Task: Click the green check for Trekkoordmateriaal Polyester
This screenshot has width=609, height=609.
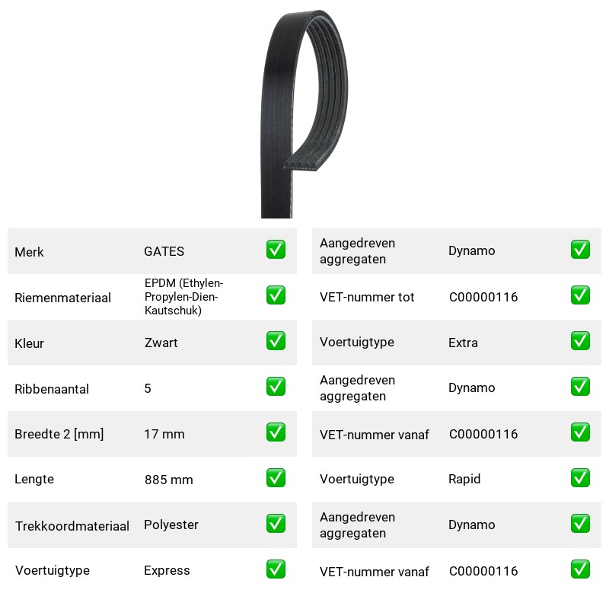Action: coord(276,524)
